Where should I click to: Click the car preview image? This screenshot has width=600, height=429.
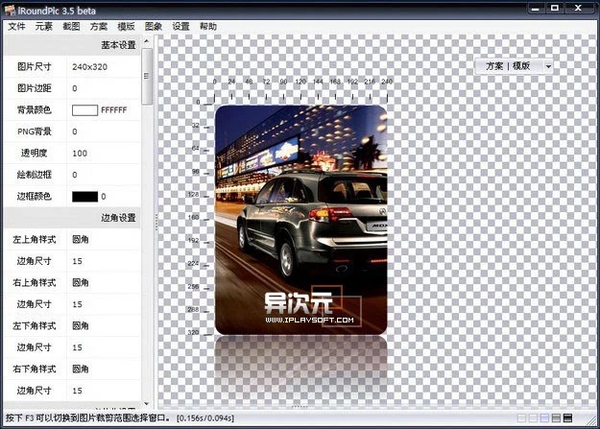click(300, 220)
